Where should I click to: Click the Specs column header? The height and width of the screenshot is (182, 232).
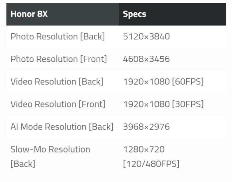coord(134,14)
